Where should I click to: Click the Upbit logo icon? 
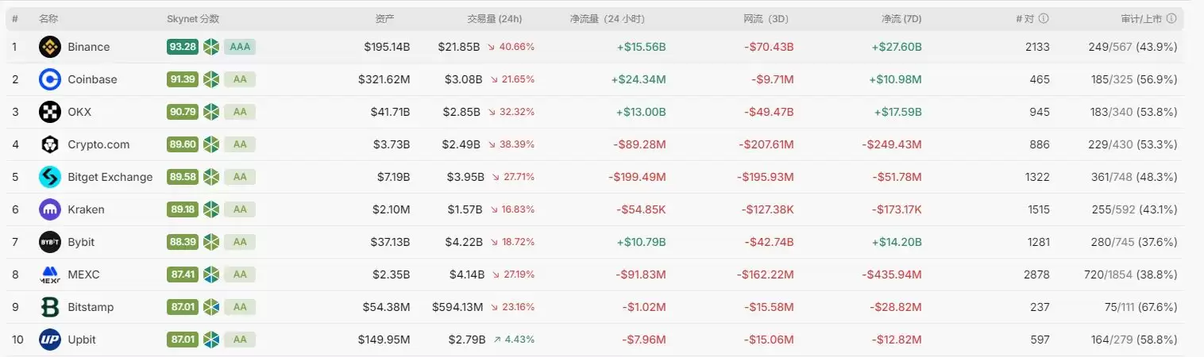coord(50,340)
